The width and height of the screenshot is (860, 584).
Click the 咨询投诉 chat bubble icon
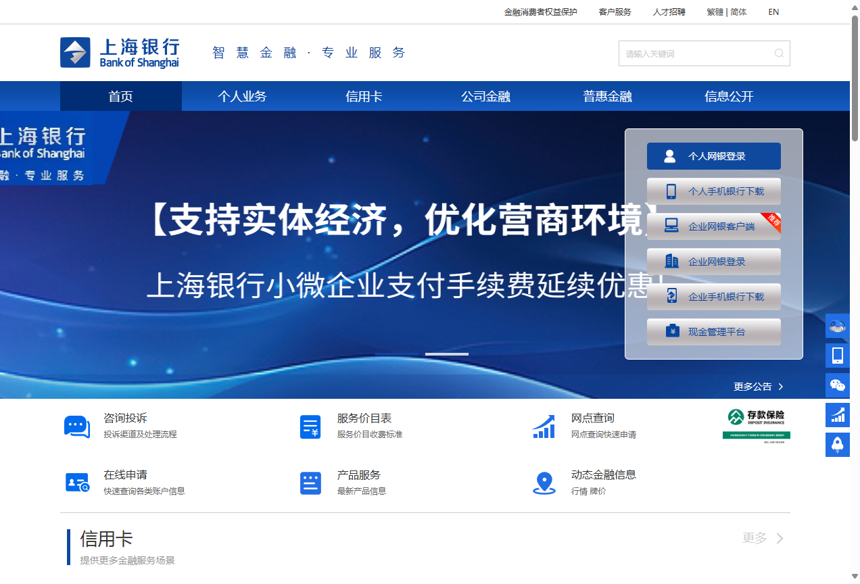pyautogui.click(x=76, y=427)
